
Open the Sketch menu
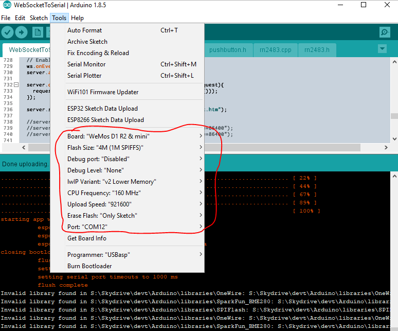pyautogui.click(x=39, y=18)
